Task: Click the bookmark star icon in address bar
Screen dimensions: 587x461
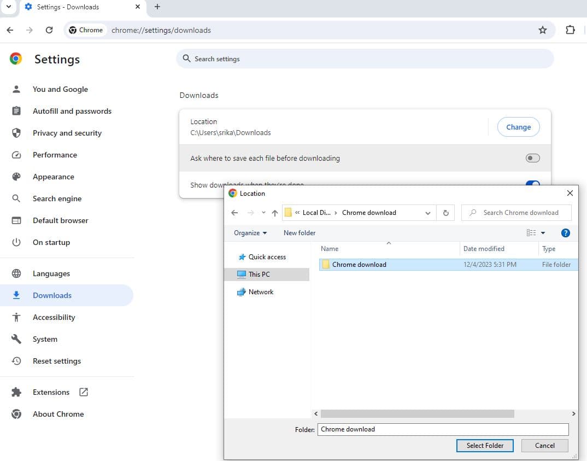Action: [542, 30]
